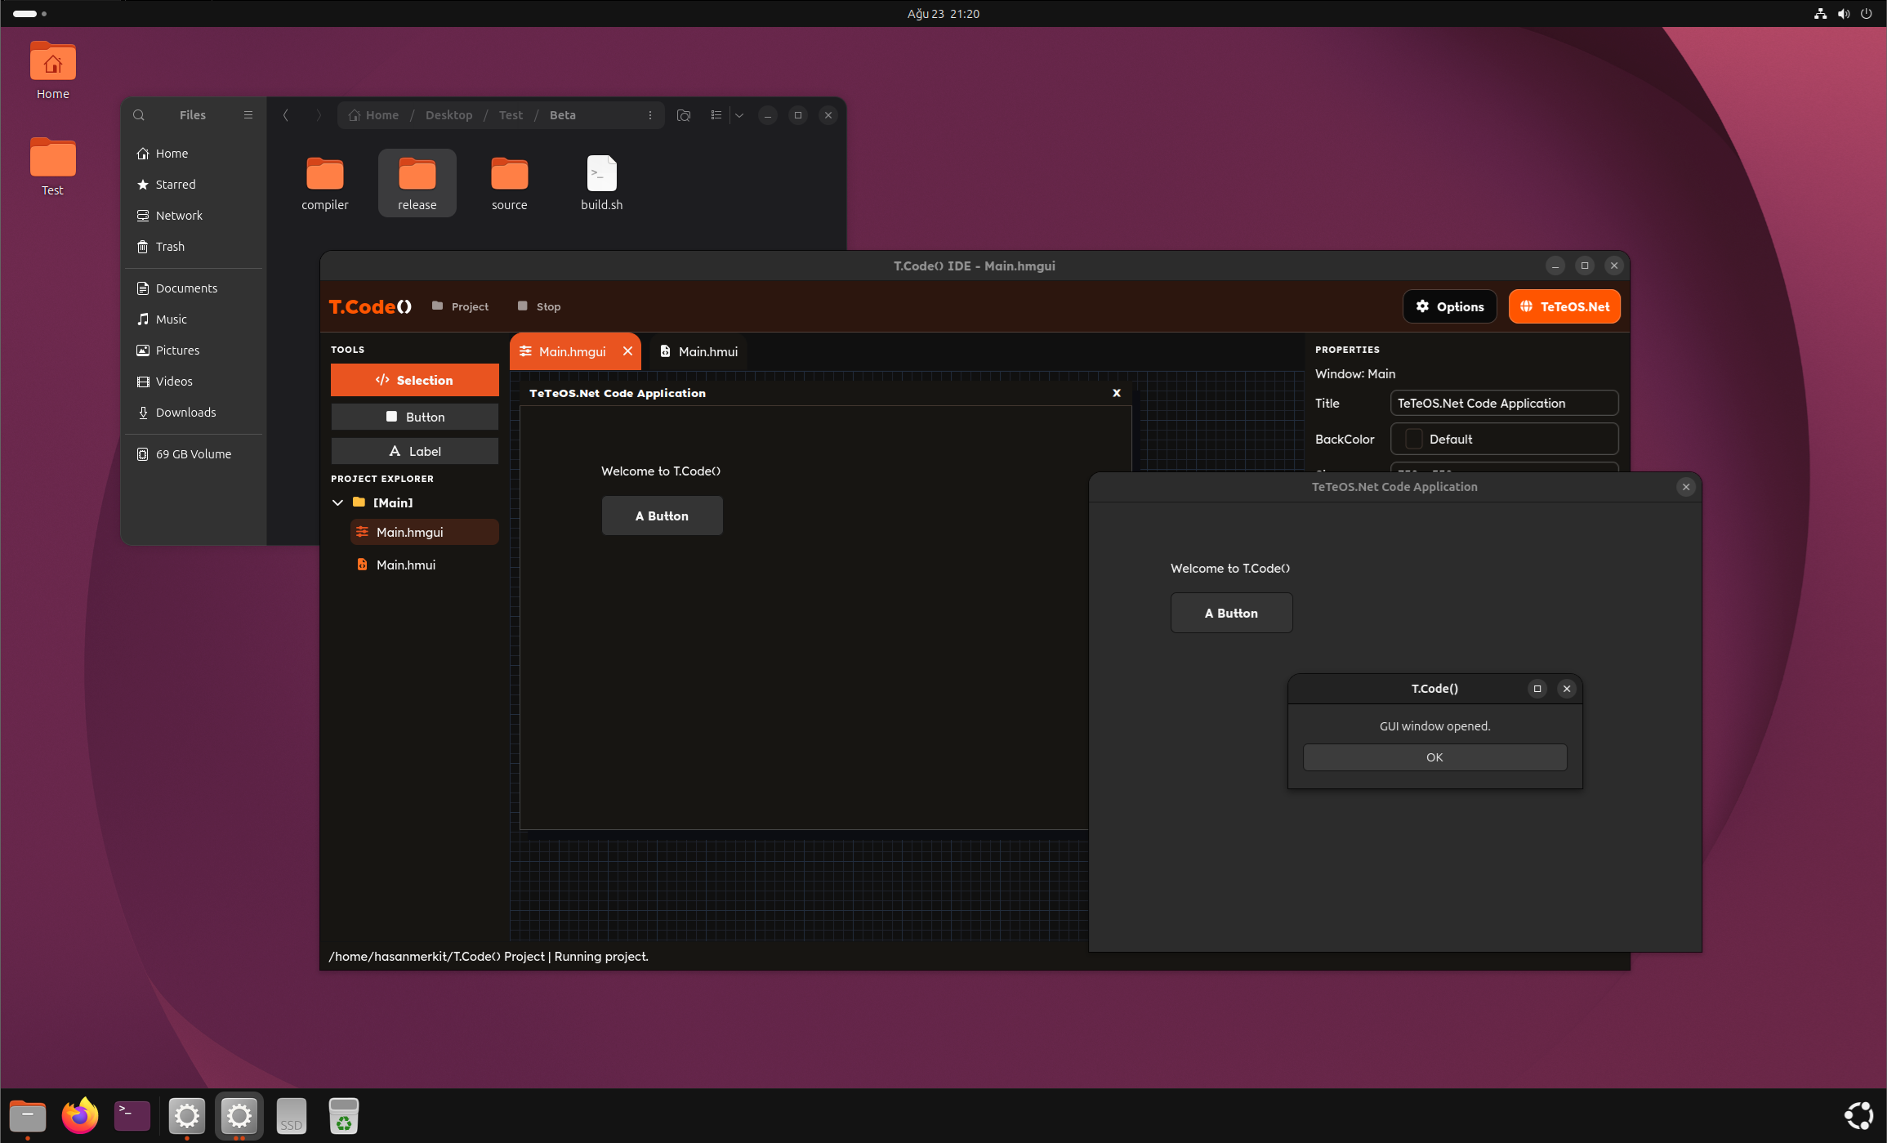Navigate to Desktop in Files path bar
1887x1143 pixels.
(x=448, y=115)
